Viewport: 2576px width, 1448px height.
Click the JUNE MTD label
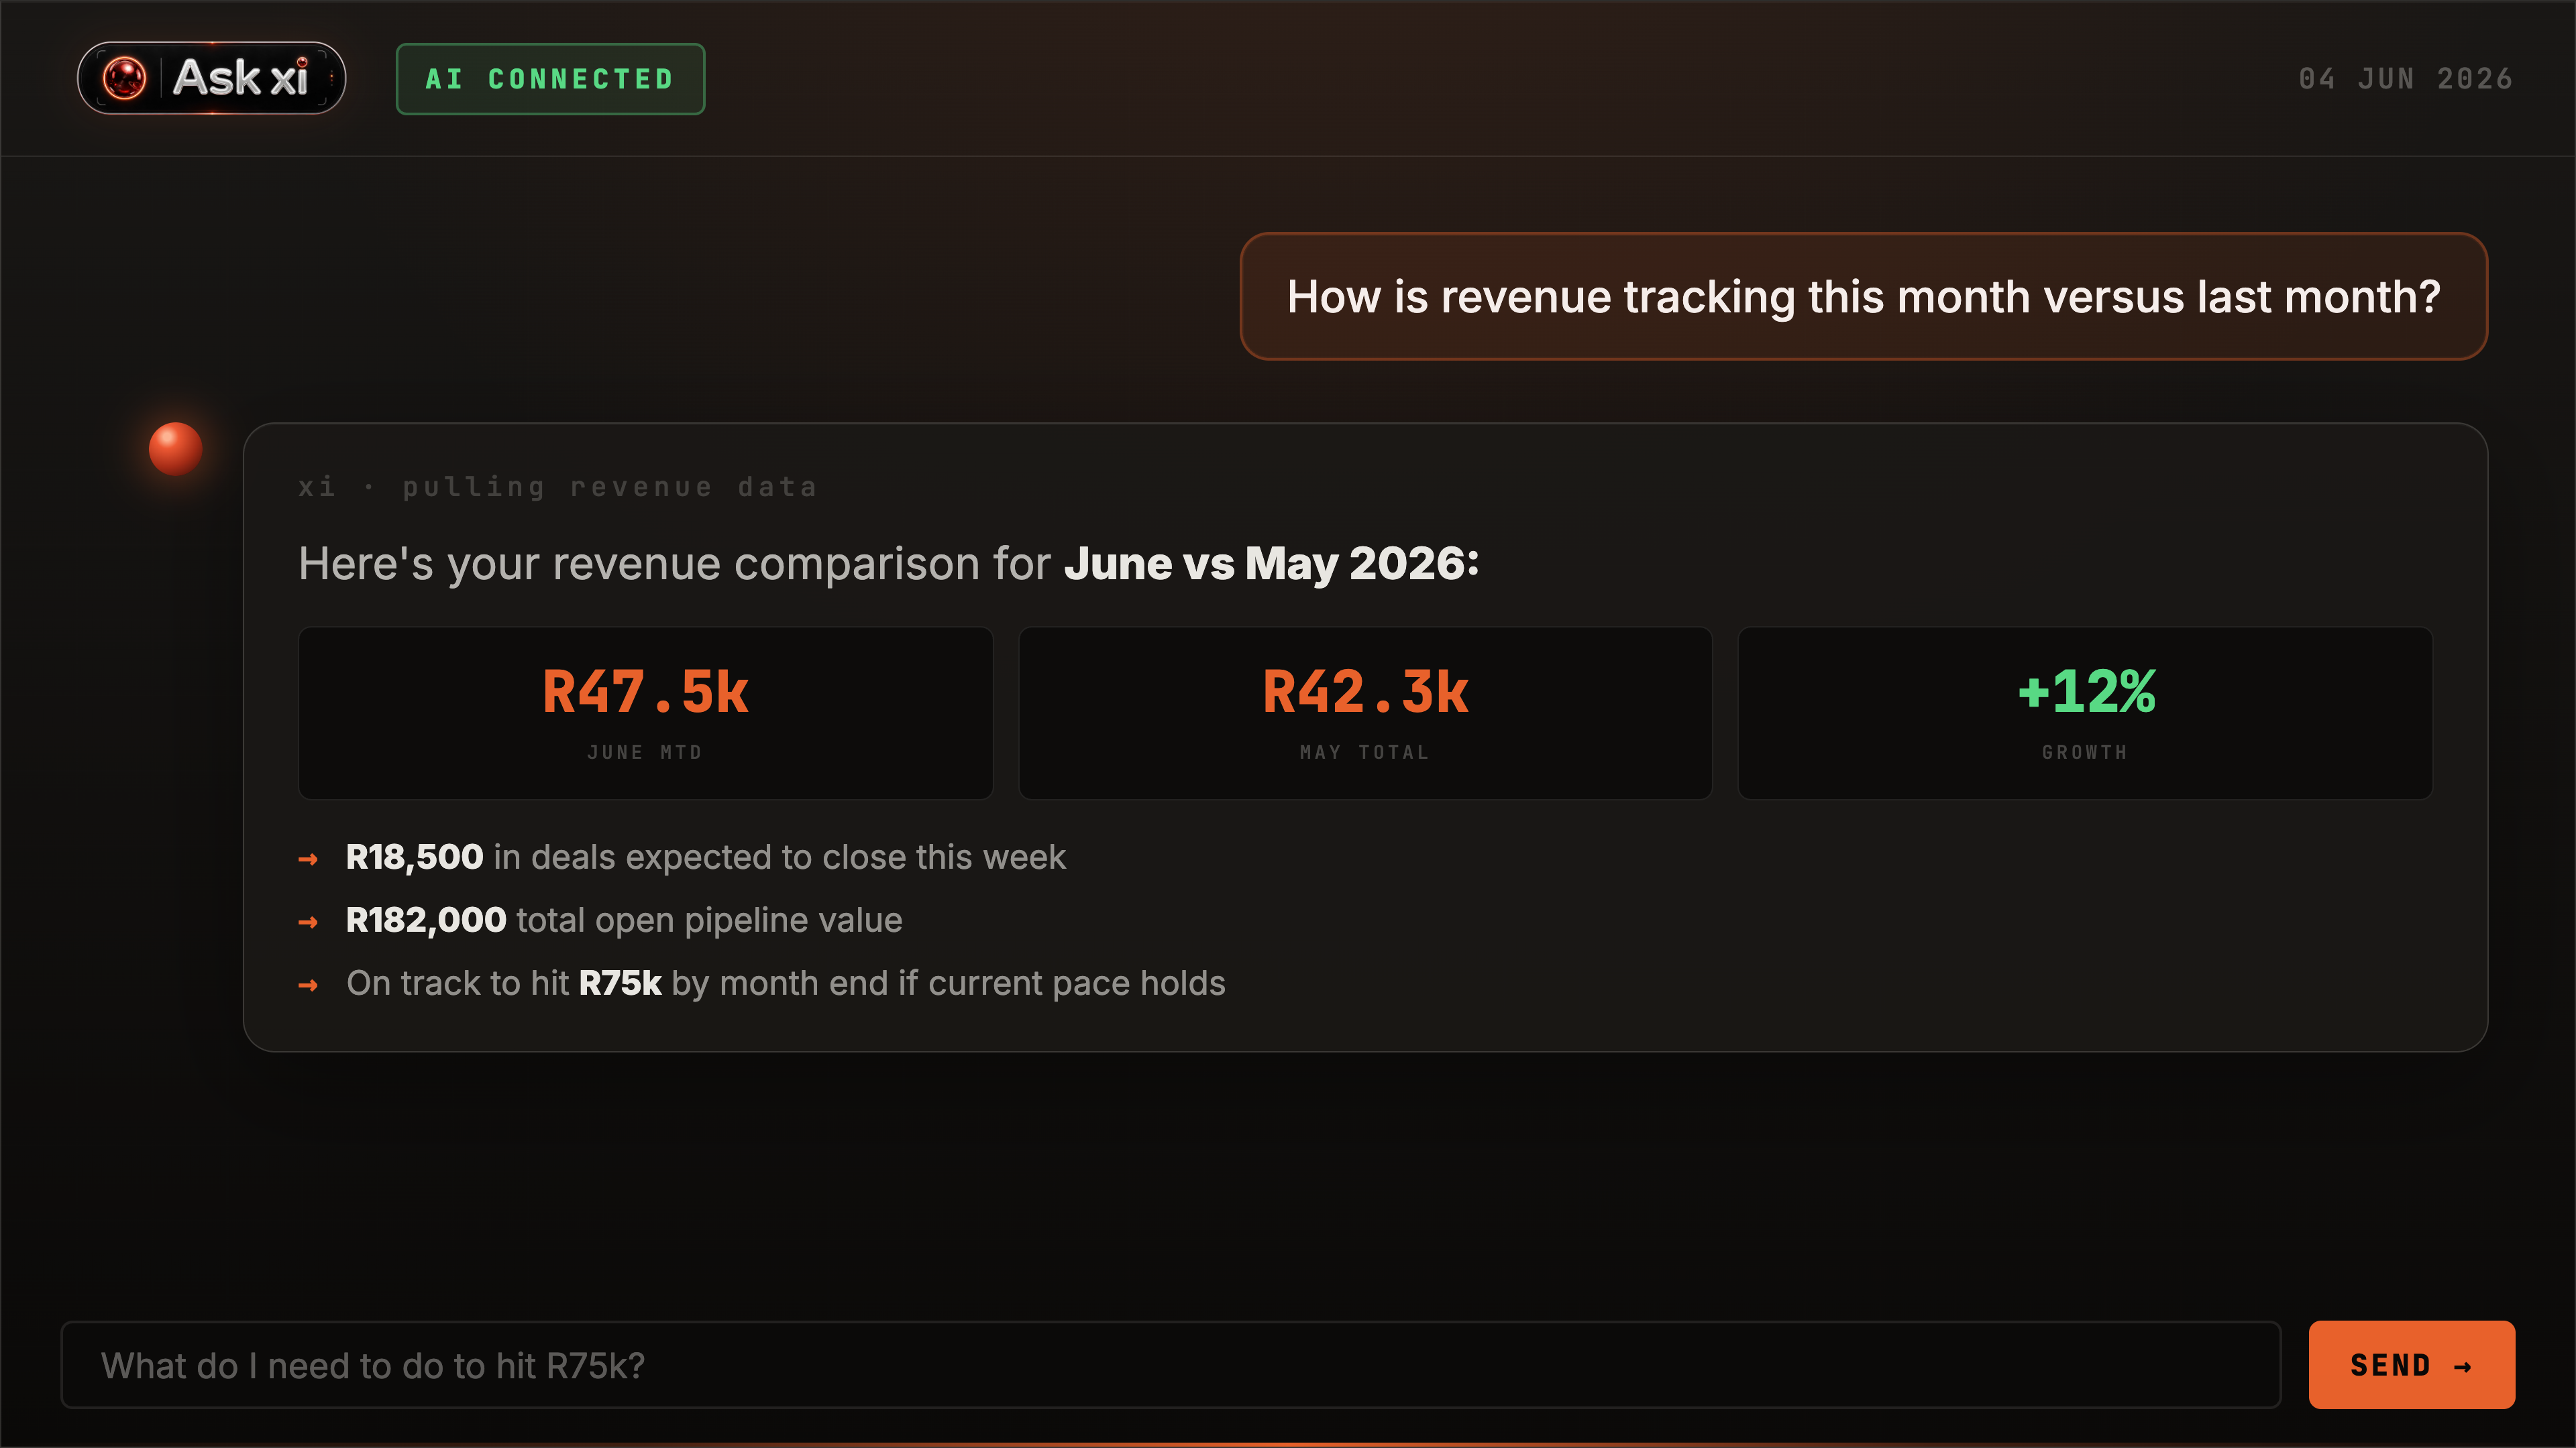click(645, 752)
